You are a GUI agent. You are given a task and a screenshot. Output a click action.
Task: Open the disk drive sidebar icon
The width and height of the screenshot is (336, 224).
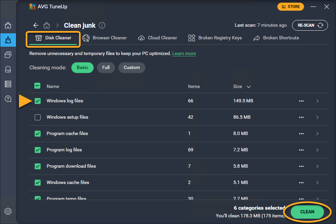pos(8,69)
